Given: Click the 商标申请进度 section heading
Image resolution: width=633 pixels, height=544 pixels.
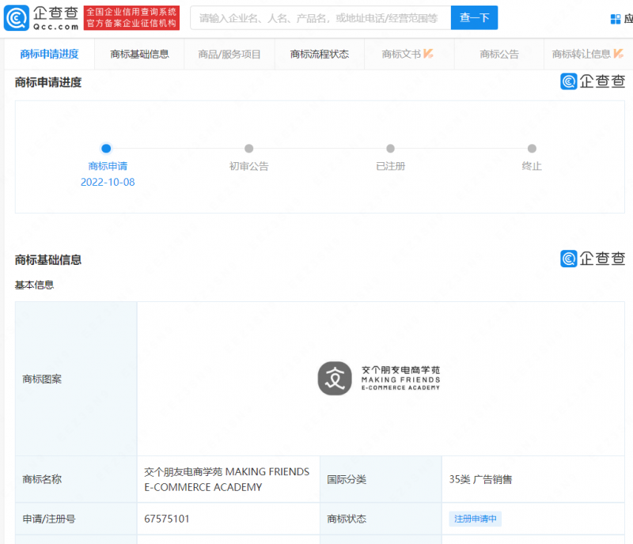Looking at the screenshot, I should 48,82.
